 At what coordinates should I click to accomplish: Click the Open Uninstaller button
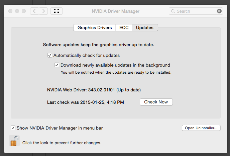tap(201, 128)
